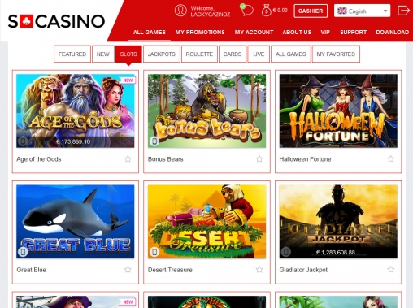Toggle favorite star for Halloween Fortune
This screenshot has height=308, width=413.
[x=391, y=158]
